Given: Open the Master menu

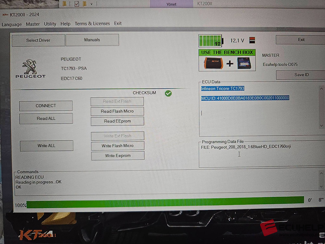Looking at the screenshot, I should pos(33,24).
